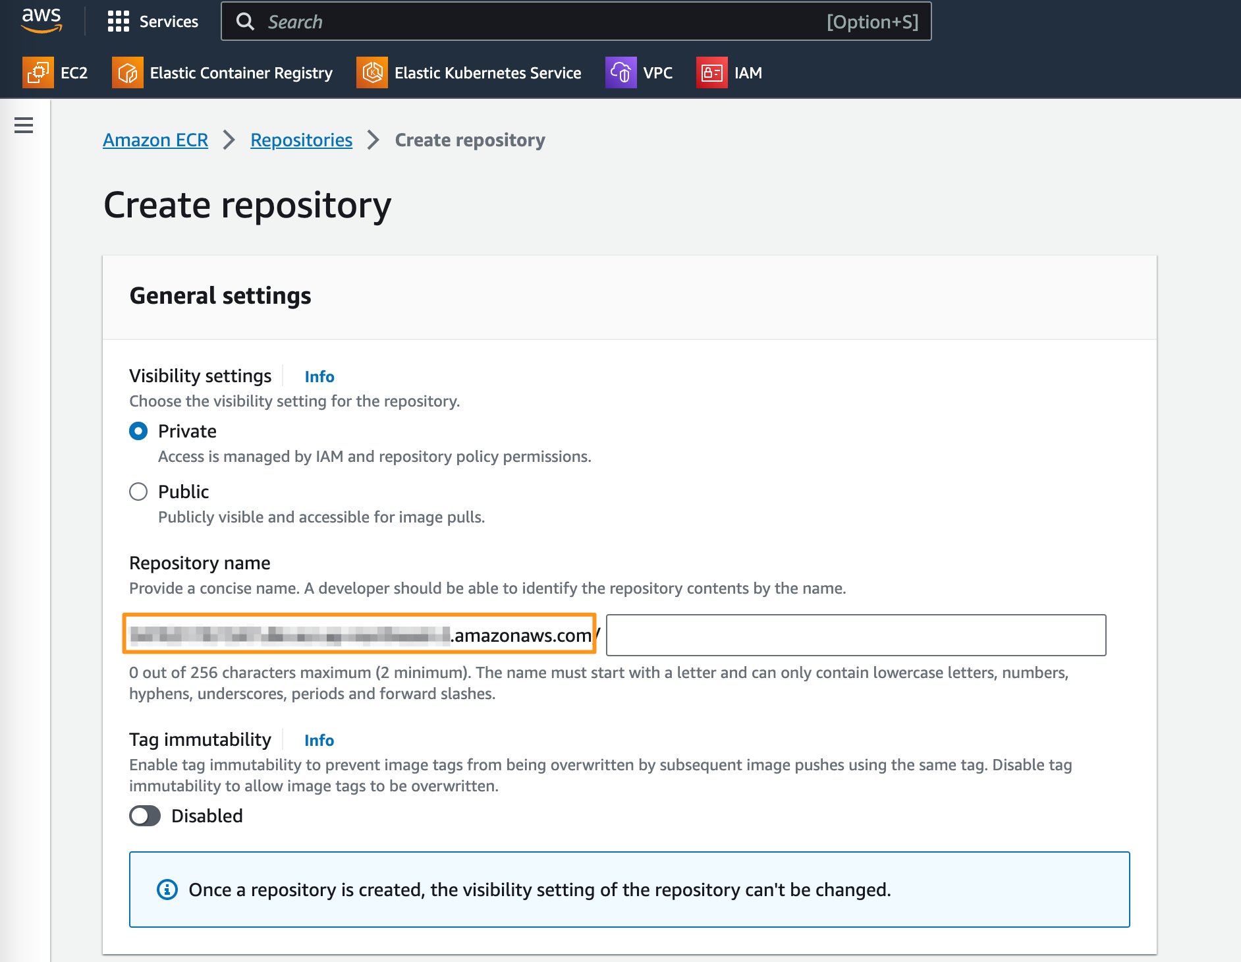This screenshot has width=1241, height=962.
Task: Navigate to Repositories breadcrumb link
Action: 301,140
